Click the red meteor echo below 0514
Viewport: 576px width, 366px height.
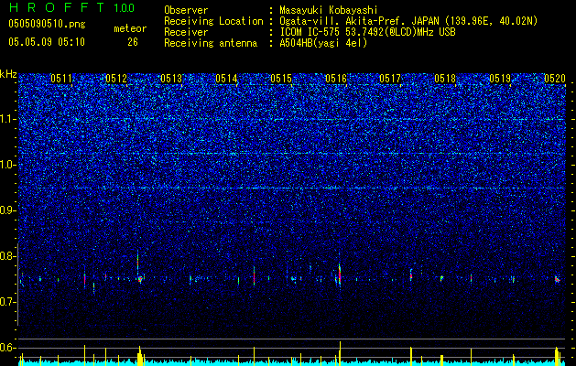254,276
